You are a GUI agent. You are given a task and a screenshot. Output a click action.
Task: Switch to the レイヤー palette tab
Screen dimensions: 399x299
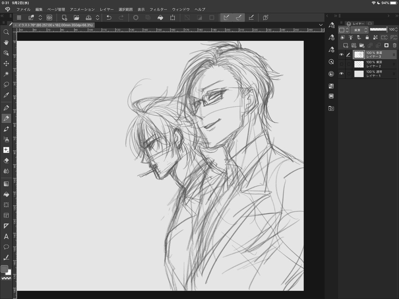click(x=356, y=23)
